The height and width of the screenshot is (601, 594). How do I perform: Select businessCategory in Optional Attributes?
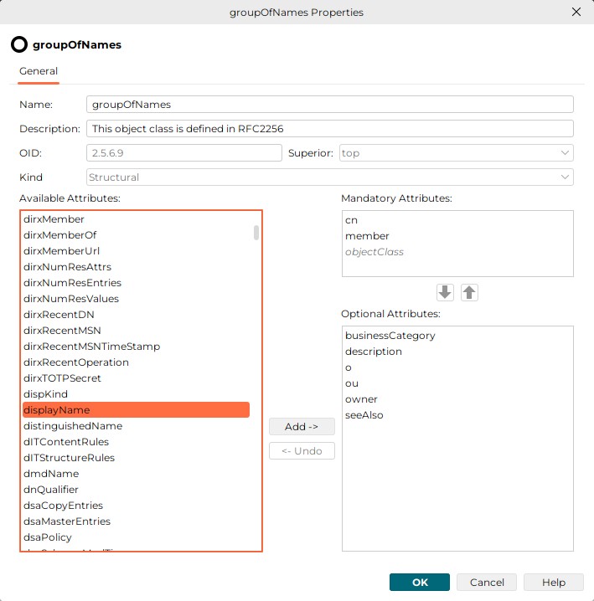pos(390,336)
